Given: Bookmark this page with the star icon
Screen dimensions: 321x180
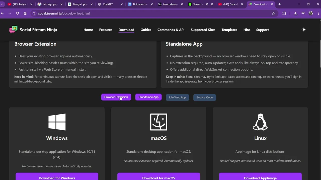Looking at the screenshot, I should click(x=273, y=13).
